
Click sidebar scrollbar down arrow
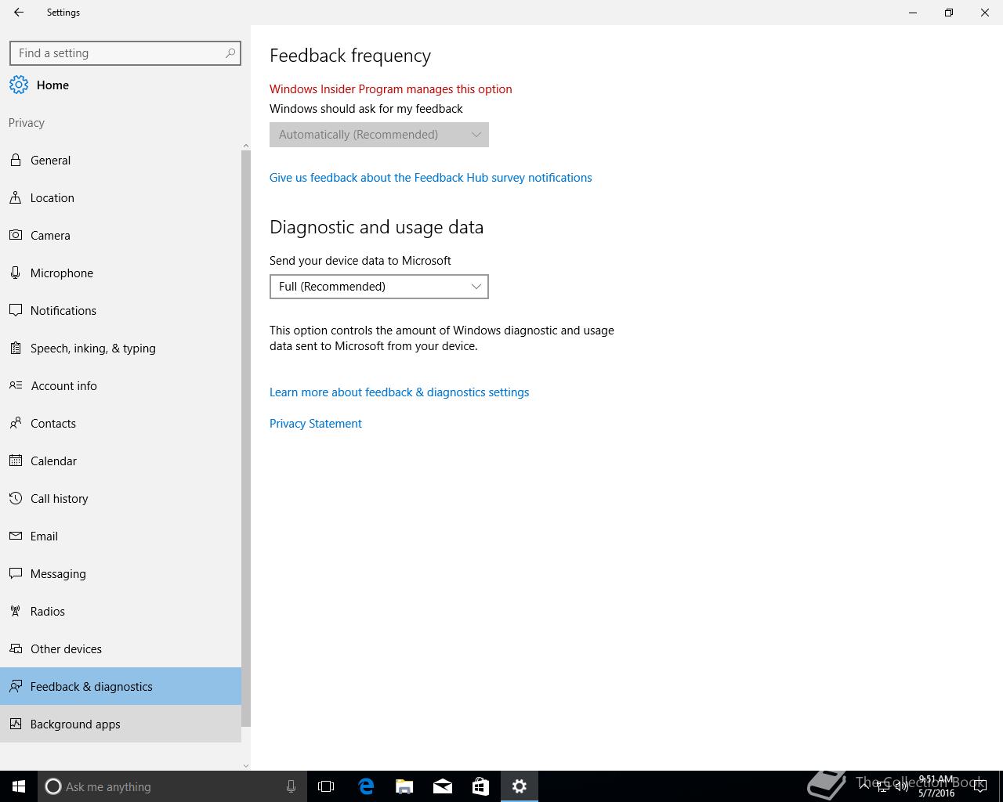tap(246, 765)
